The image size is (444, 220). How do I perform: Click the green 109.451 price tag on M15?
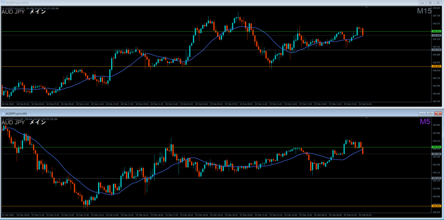pyautogui.click(x=436, y=32)
